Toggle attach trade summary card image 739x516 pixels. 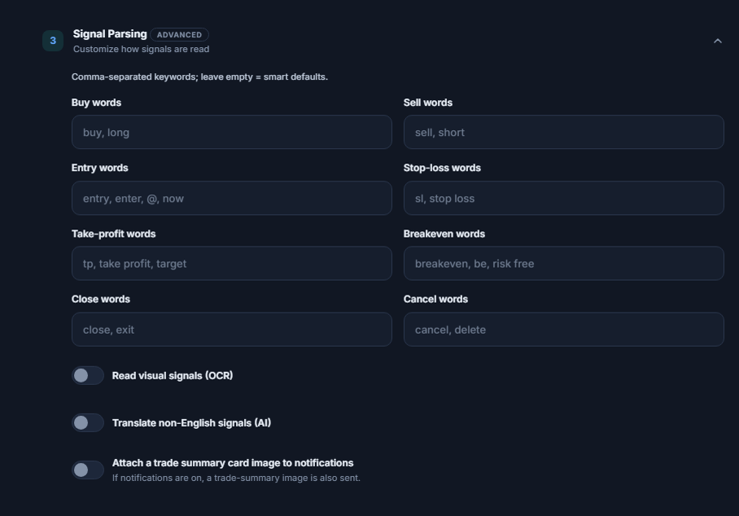[88, 470]
